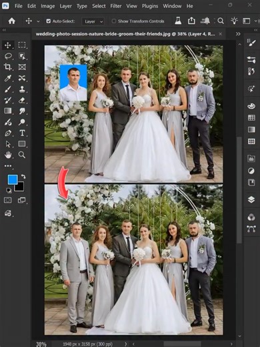Open the status bar info arrow

[x=126, y=344]
